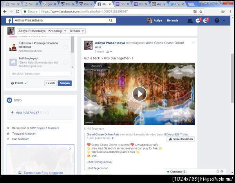Screen dimensions: 235x183
Task: Click Tinggal di Mataram link
Action: (x=30, y=133)
